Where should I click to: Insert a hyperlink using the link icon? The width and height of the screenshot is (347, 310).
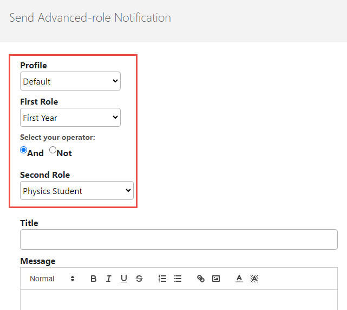point(201,279)
